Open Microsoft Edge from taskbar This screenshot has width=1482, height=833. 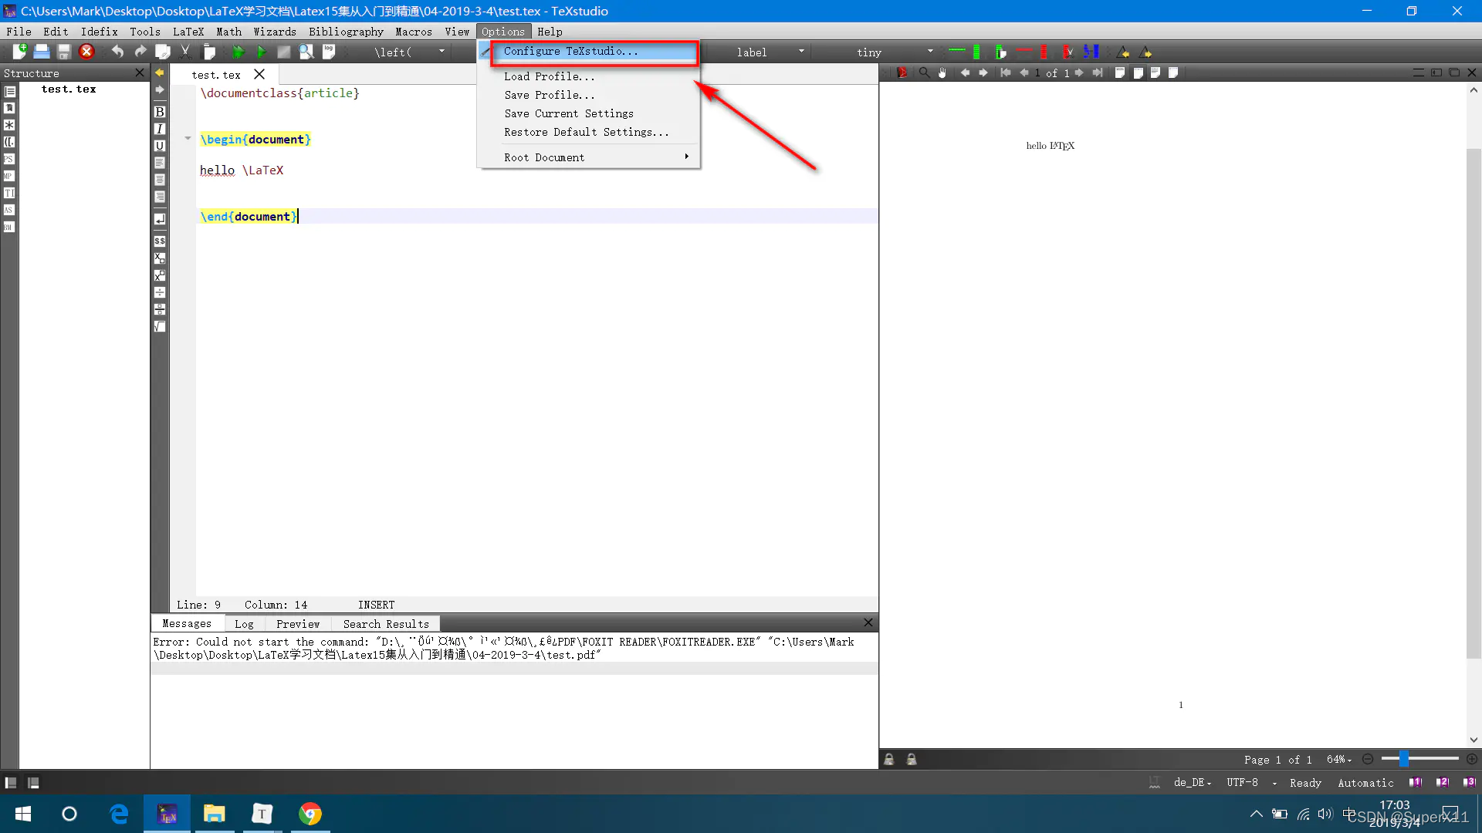(119, 814)
